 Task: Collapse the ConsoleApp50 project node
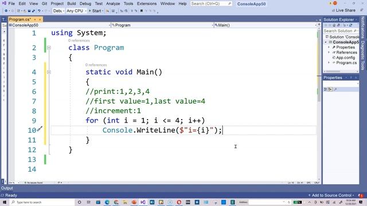pyautogui.click(x=326, y=42)
